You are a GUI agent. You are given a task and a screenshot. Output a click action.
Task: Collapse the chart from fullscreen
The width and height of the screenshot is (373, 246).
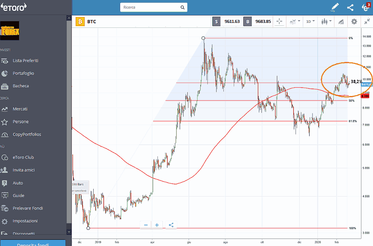pos(367,22)
